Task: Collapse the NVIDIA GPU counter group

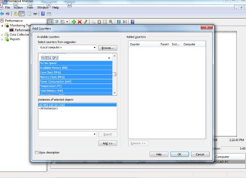Action: (109, 58)
